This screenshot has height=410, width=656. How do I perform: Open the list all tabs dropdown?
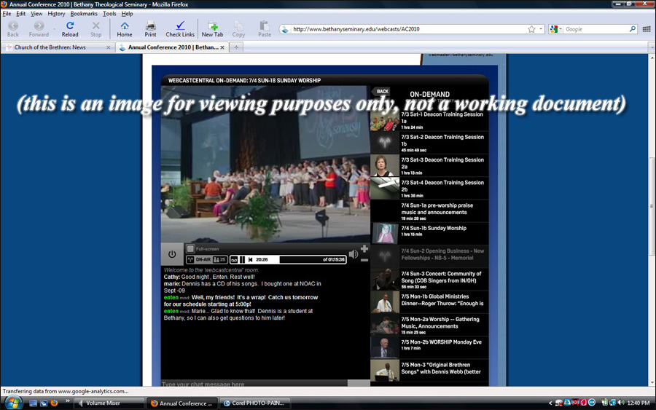652,47
